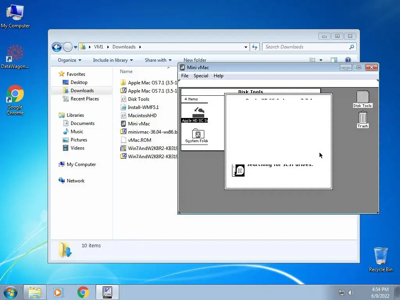Refresh the Downloads folder view
Image resolution: width=400 pixels, height=300 pixels.
click(255, 47)
